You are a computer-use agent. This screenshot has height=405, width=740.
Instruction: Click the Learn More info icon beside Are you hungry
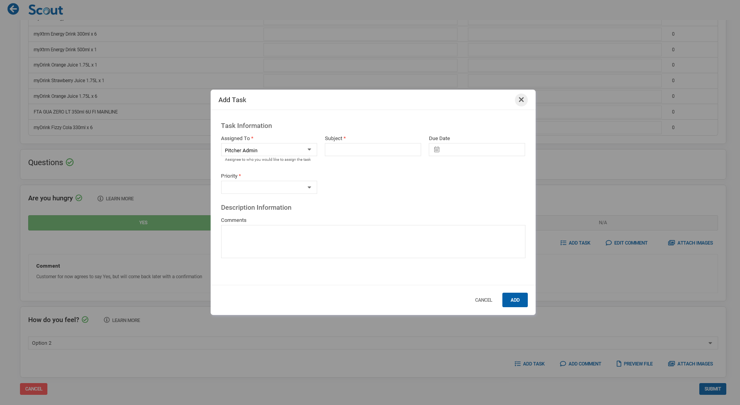tap(100, 199)
